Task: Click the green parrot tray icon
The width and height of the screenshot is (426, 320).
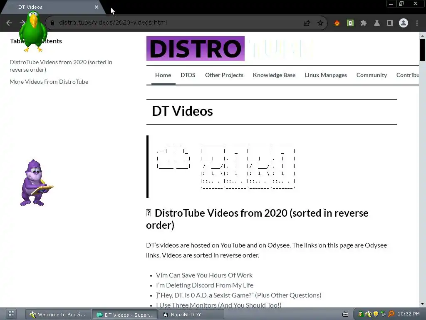Action: tap(361, 314)
